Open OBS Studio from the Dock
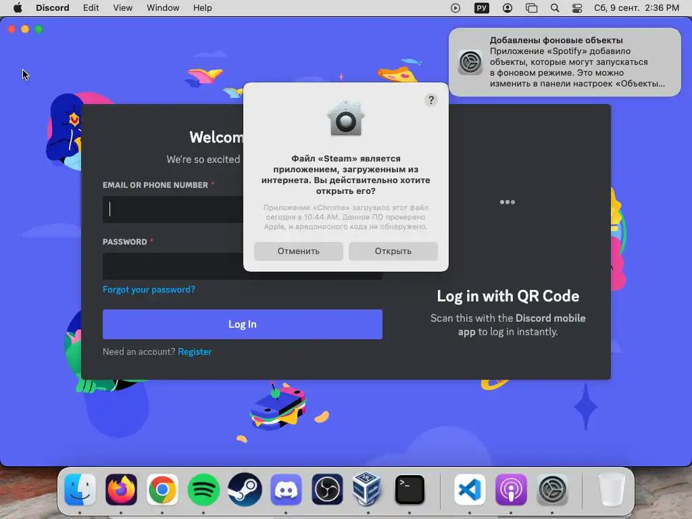The width and height of the screenshot is (692, 519). tap(327, 490)
